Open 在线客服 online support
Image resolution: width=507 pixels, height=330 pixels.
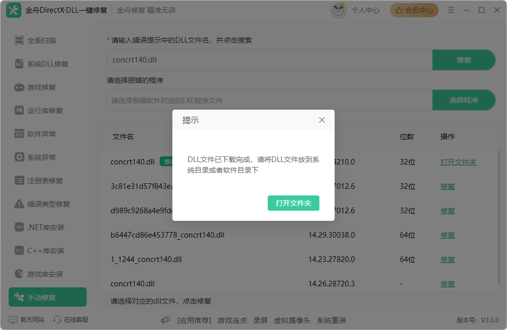pyautogui.click(x=76, y=320)
